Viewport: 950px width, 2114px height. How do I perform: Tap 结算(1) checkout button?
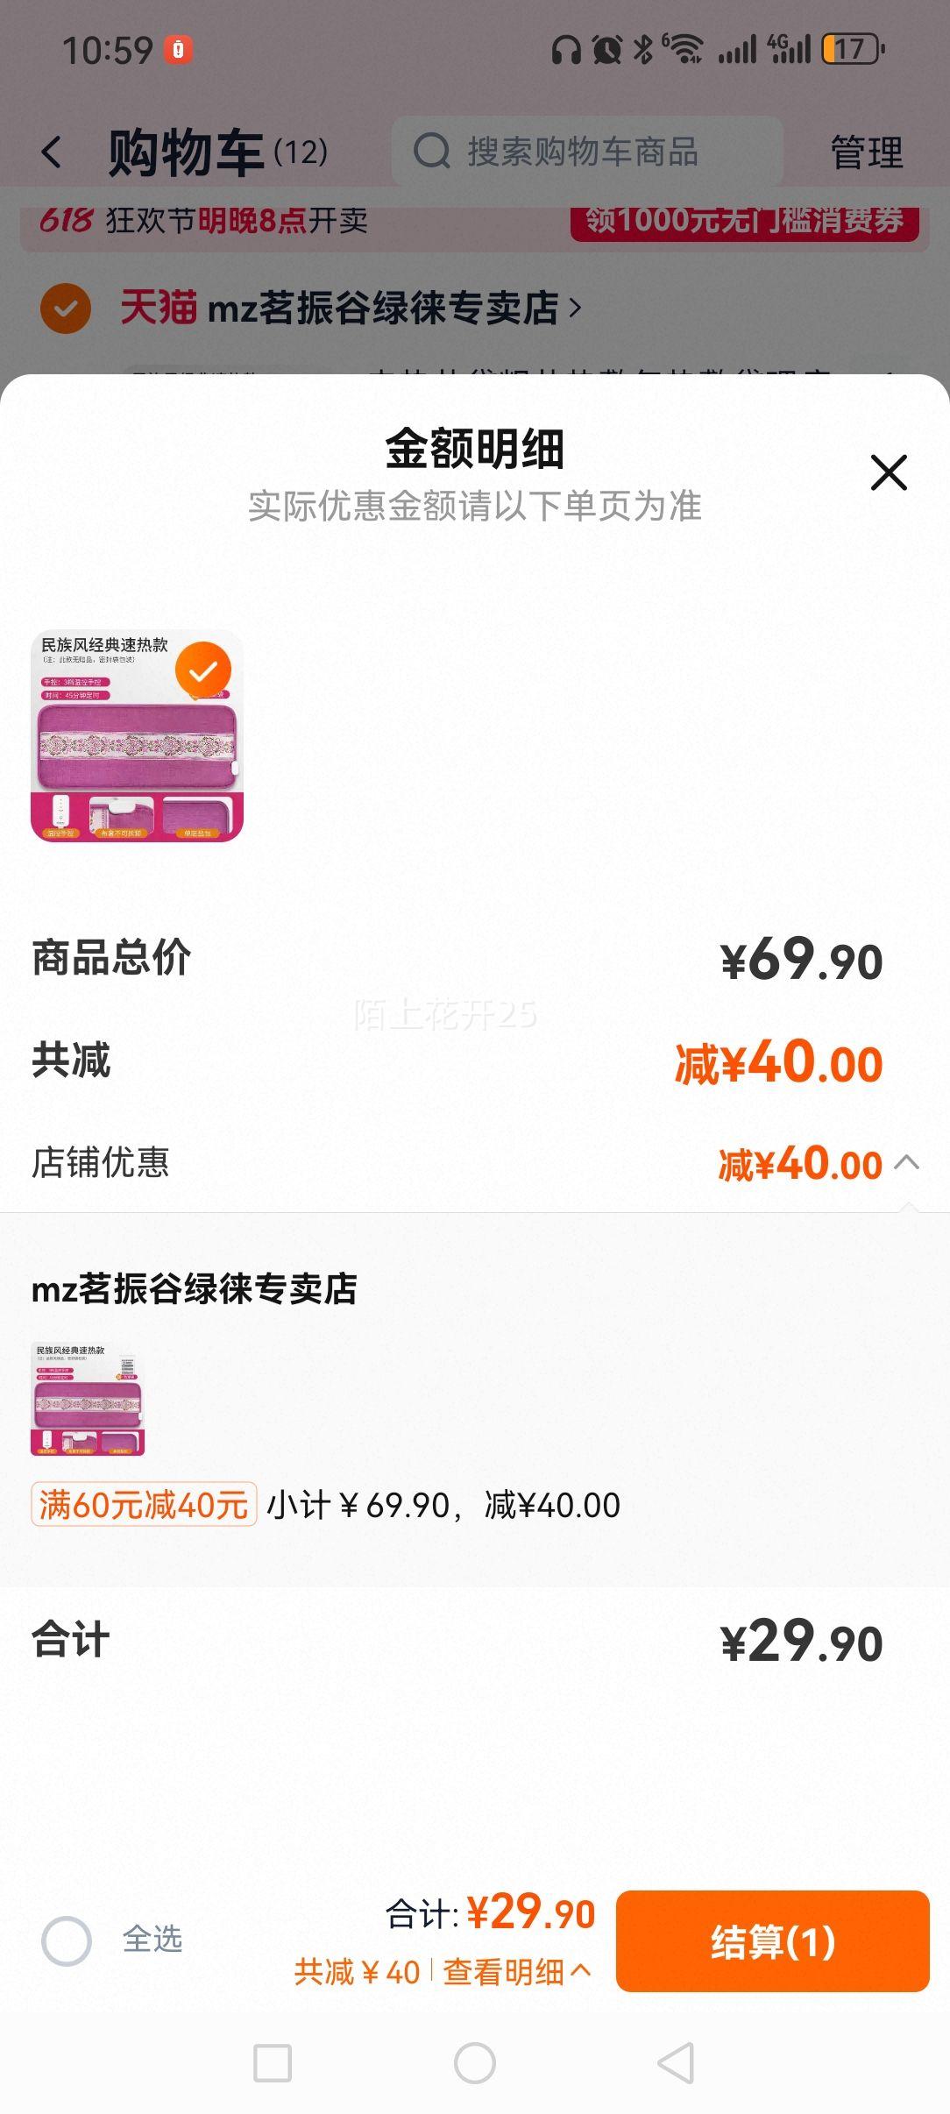(772, 1941)
